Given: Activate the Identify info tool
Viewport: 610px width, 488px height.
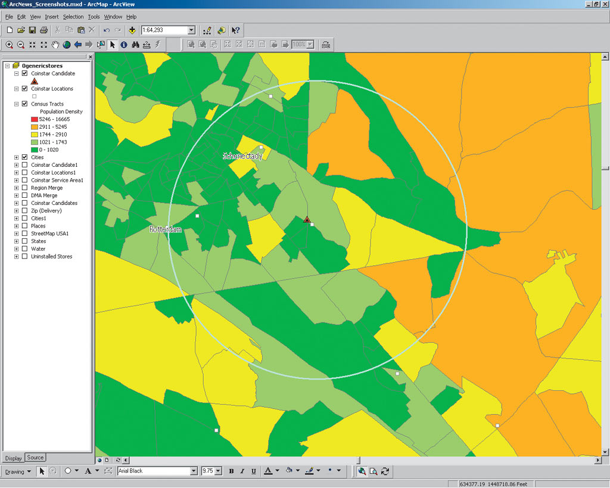Looking at the screenshot, I should pyautogui.click(x=124, y=45).
